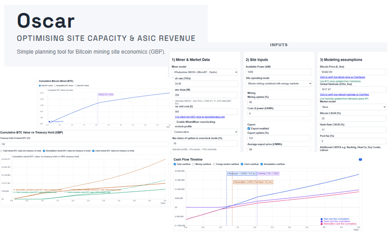This screenshot has height=239, width=390.
Task: Open the ASIC price link on asicminervalue.com
Action: (x=200, y=117)
